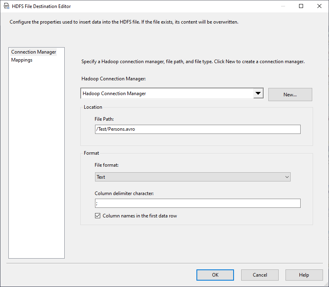The width and height of the screenshot is (329, 287).
Task: Maximize the editor window
Action: (x=301, y=6)
